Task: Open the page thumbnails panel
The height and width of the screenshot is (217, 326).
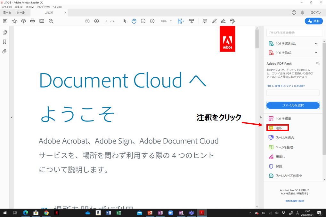Action: (x=4, y=32)
